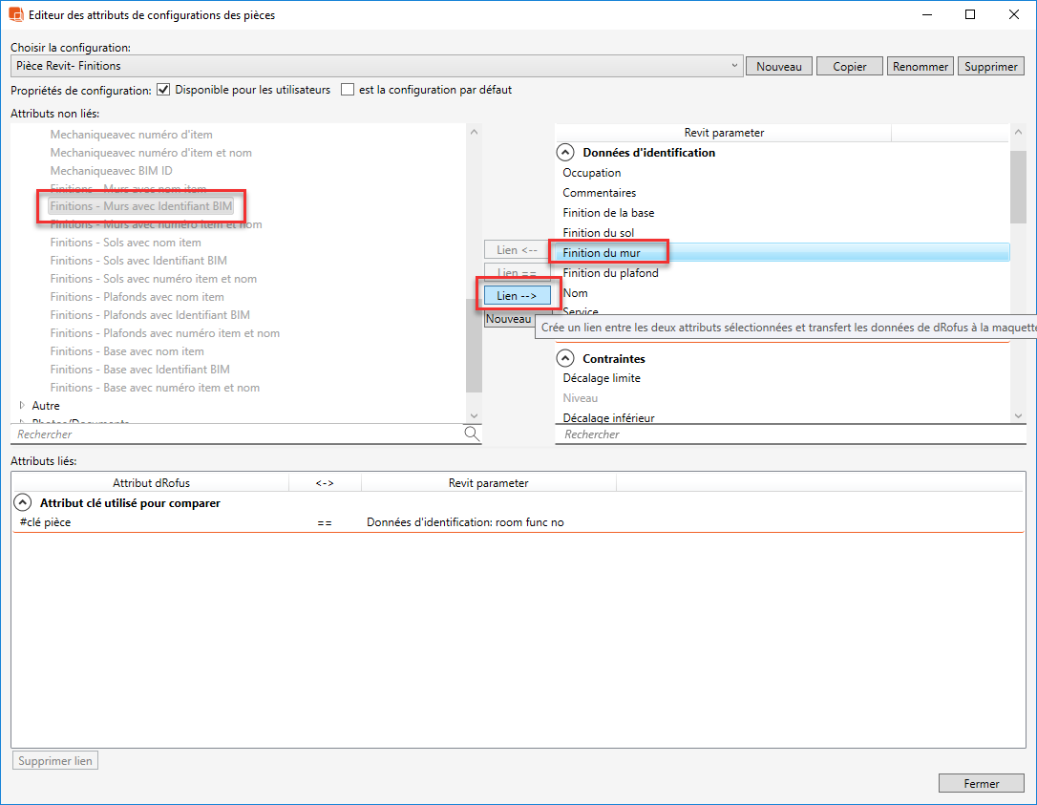This screenshot has width=1037, height=805.
Task: Collapse the Données d'identification group
Action: [566, 152]
